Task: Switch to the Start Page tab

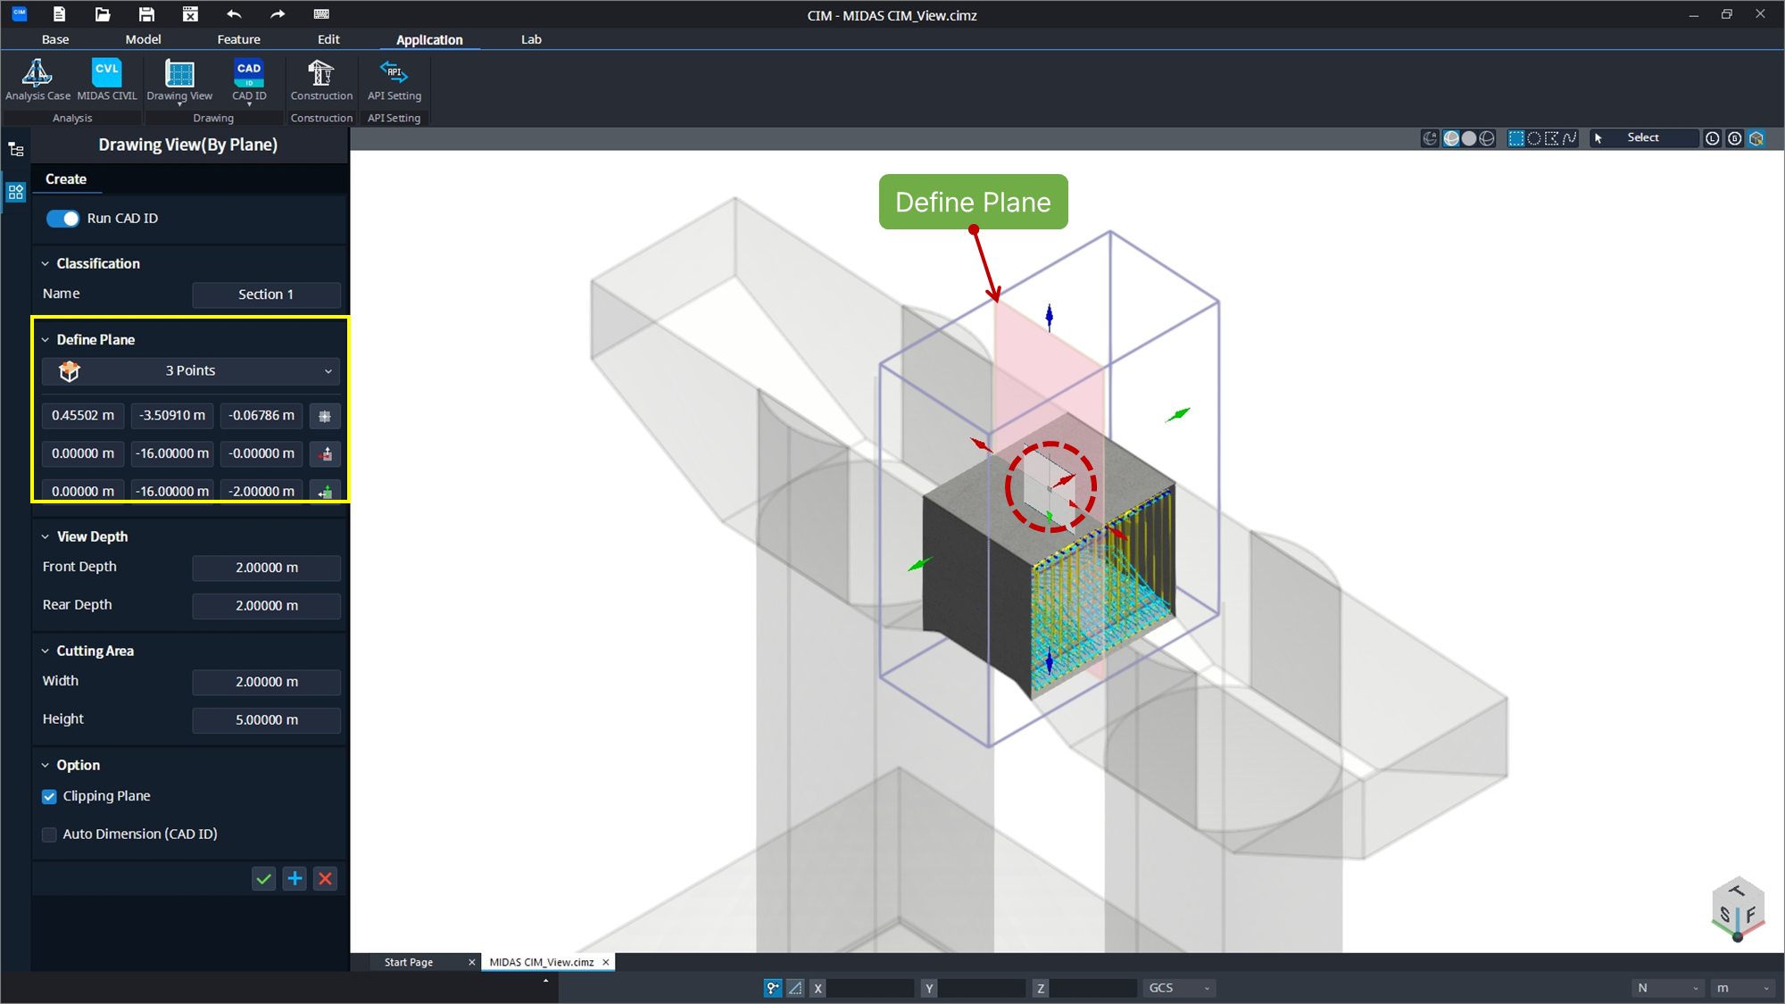Action: pyautogui.click(x=409, y=962)
